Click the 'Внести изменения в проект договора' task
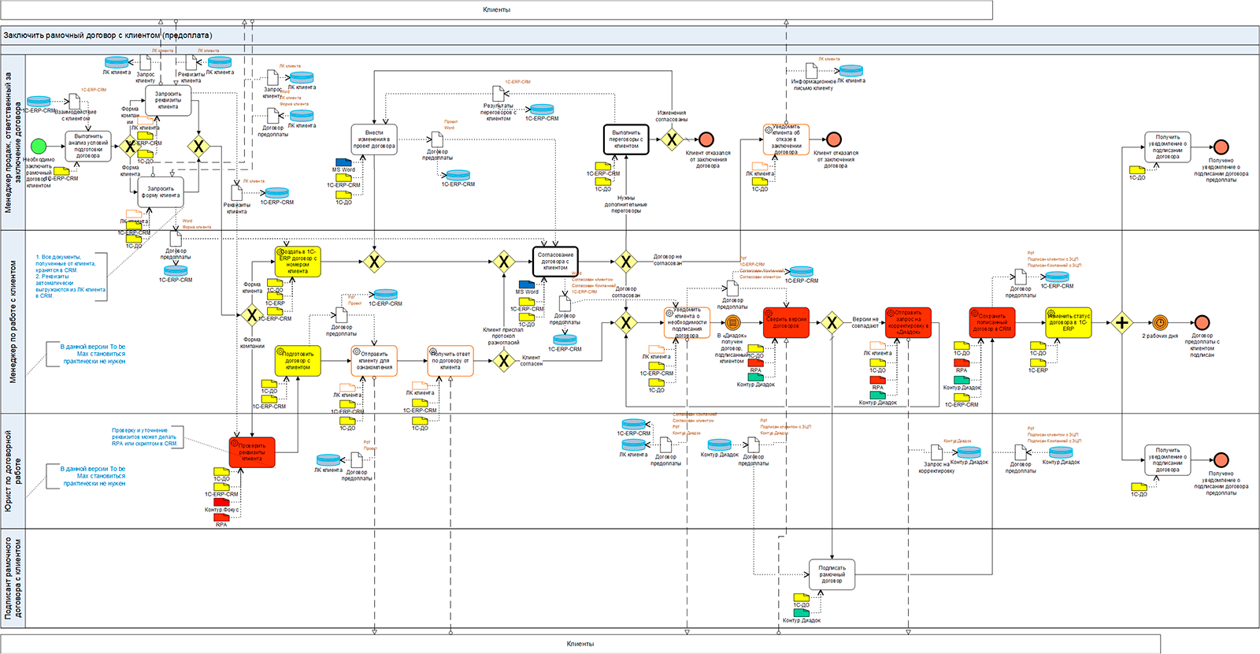The width and height of the screenshot is (1260, 654). (374, 139)
